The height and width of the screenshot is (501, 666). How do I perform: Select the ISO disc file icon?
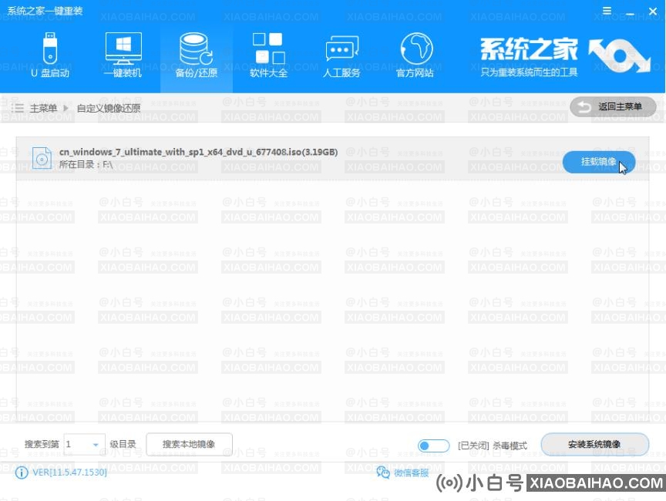[42, 158]
